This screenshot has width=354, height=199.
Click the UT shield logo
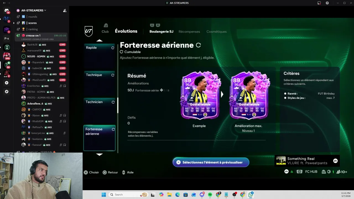click(x=88, y=31)
